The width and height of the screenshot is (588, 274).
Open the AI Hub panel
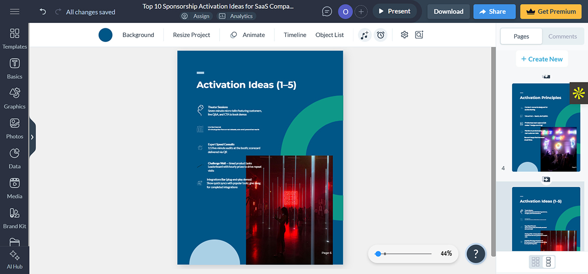(x=15, y=260)
